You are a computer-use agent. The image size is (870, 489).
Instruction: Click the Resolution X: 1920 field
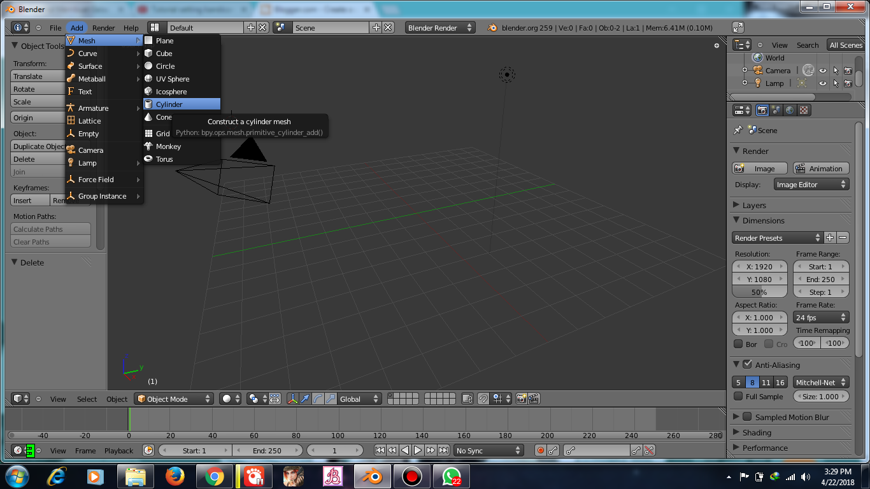click(x=759, y=267)
